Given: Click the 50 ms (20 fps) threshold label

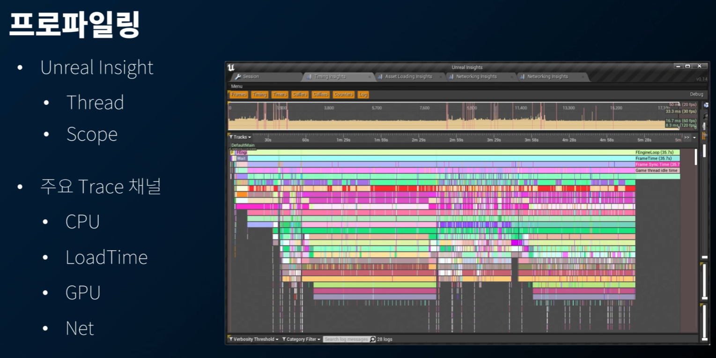Looking at the screenshot, I should point(683,104).
